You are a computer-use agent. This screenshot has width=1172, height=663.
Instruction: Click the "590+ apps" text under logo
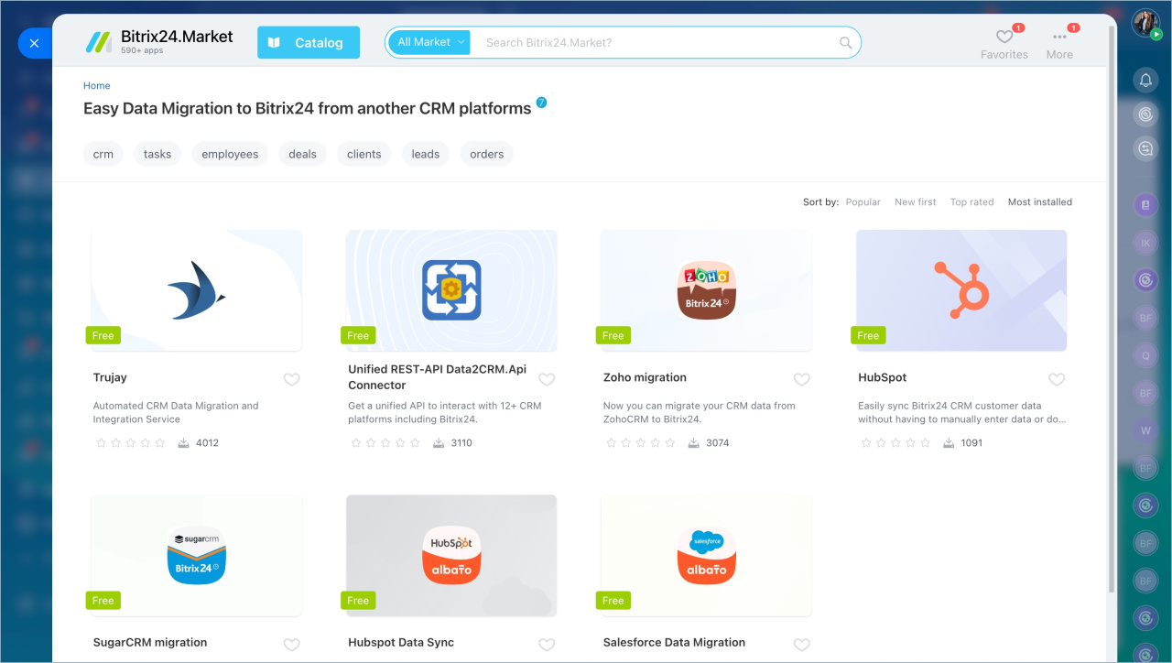click(142, 51)
